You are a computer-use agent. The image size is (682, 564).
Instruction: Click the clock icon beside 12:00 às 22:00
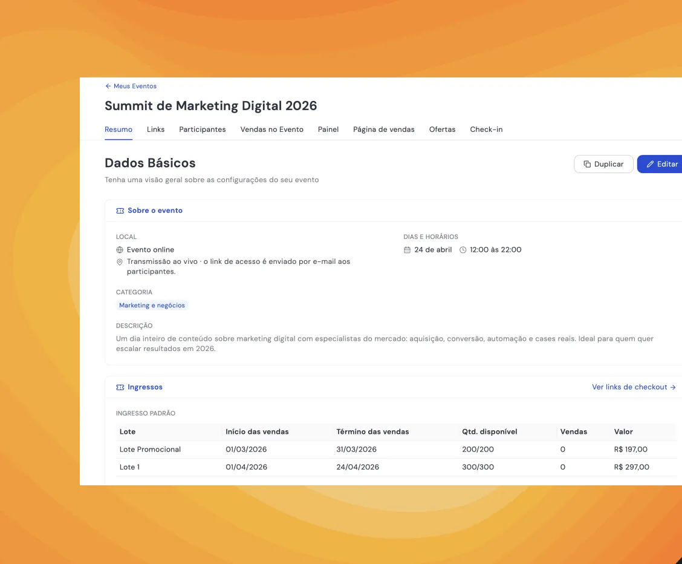click(463, 250)
